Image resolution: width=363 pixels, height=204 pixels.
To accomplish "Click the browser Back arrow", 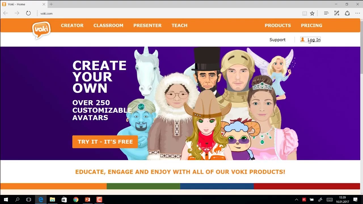I will pos(6,13).
